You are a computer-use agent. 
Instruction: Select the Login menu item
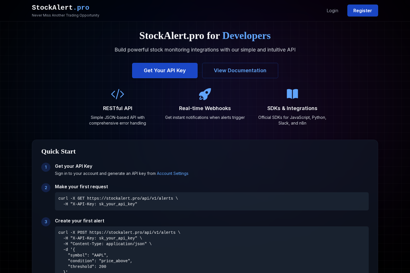click(x=332, y=11)
